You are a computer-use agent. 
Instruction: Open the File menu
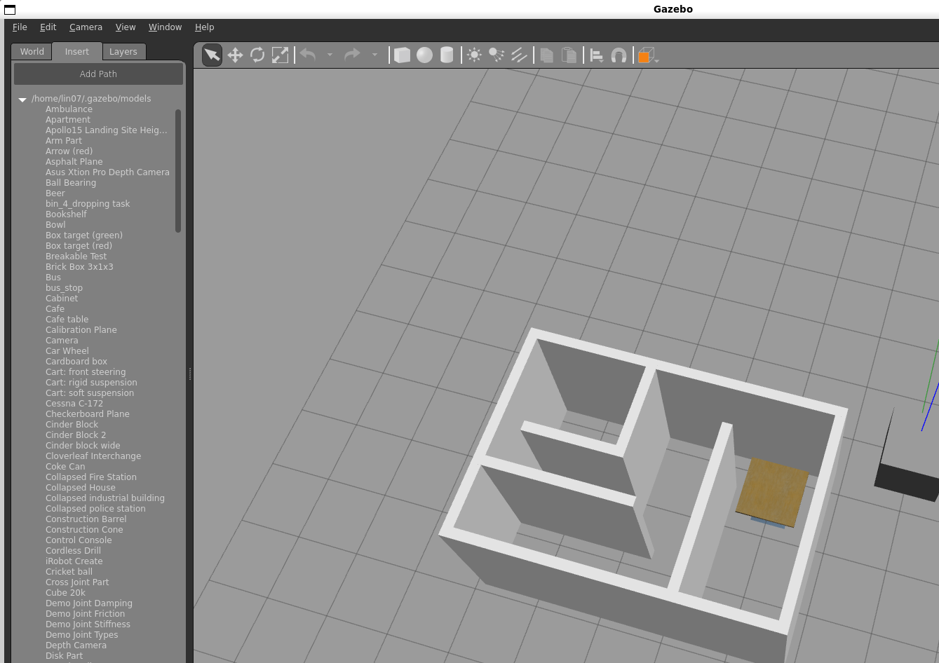tap(20, 27)
